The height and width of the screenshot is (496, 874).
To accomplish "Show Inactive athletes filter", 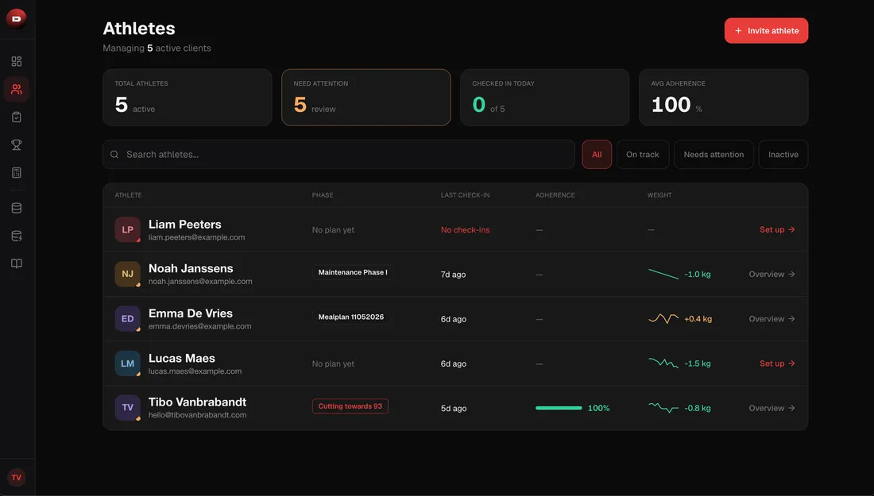I will click(783, 154).
